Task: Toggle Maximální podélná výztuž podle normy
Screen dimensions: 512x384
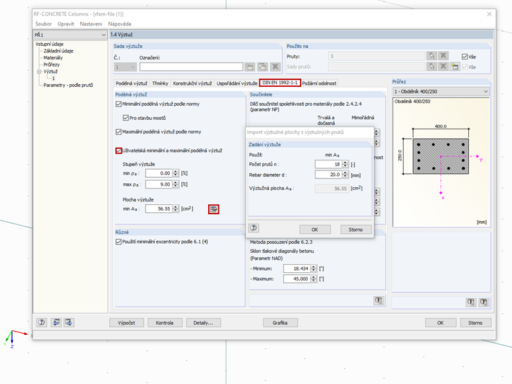Action: click(x=119, y=132)
